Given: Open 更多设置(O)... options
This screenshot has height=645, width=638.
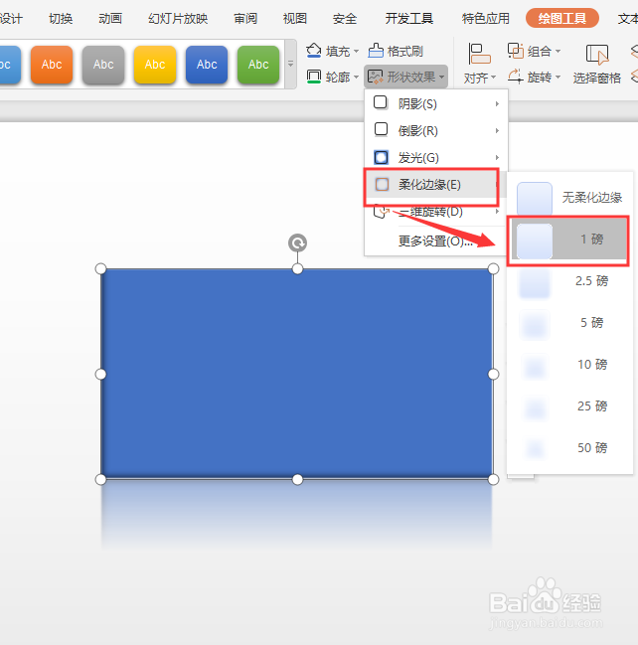Looking at the screenshot, I should tap(435, 242).
